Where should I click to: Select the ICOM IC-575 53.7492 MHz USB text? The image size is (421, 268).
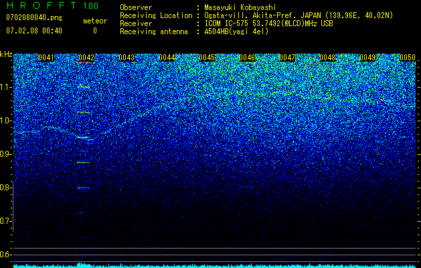pos(268,23)
